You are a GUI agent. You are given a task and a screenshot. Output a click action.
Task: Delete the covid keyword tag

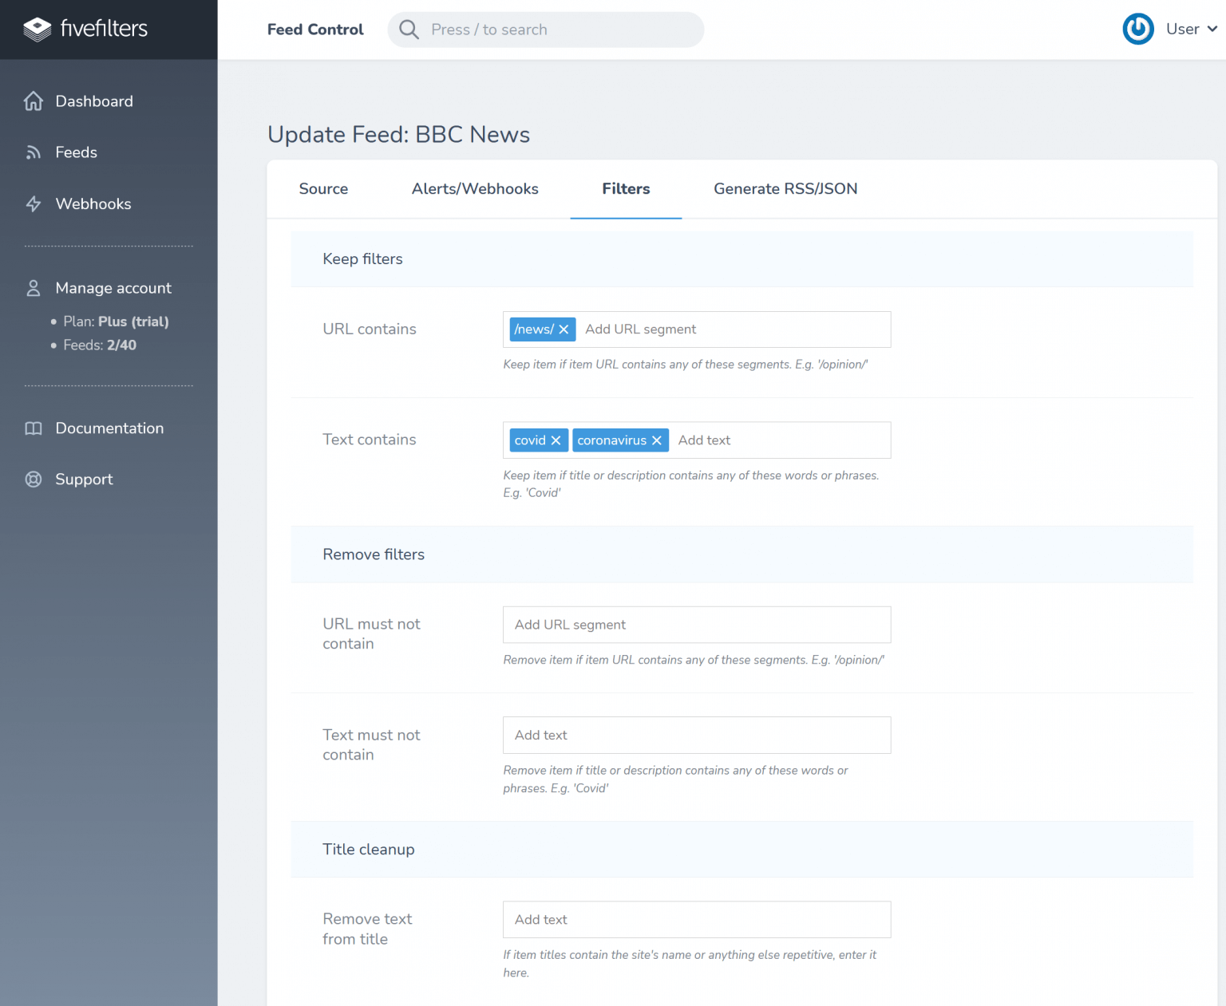(x=557, y=440)
